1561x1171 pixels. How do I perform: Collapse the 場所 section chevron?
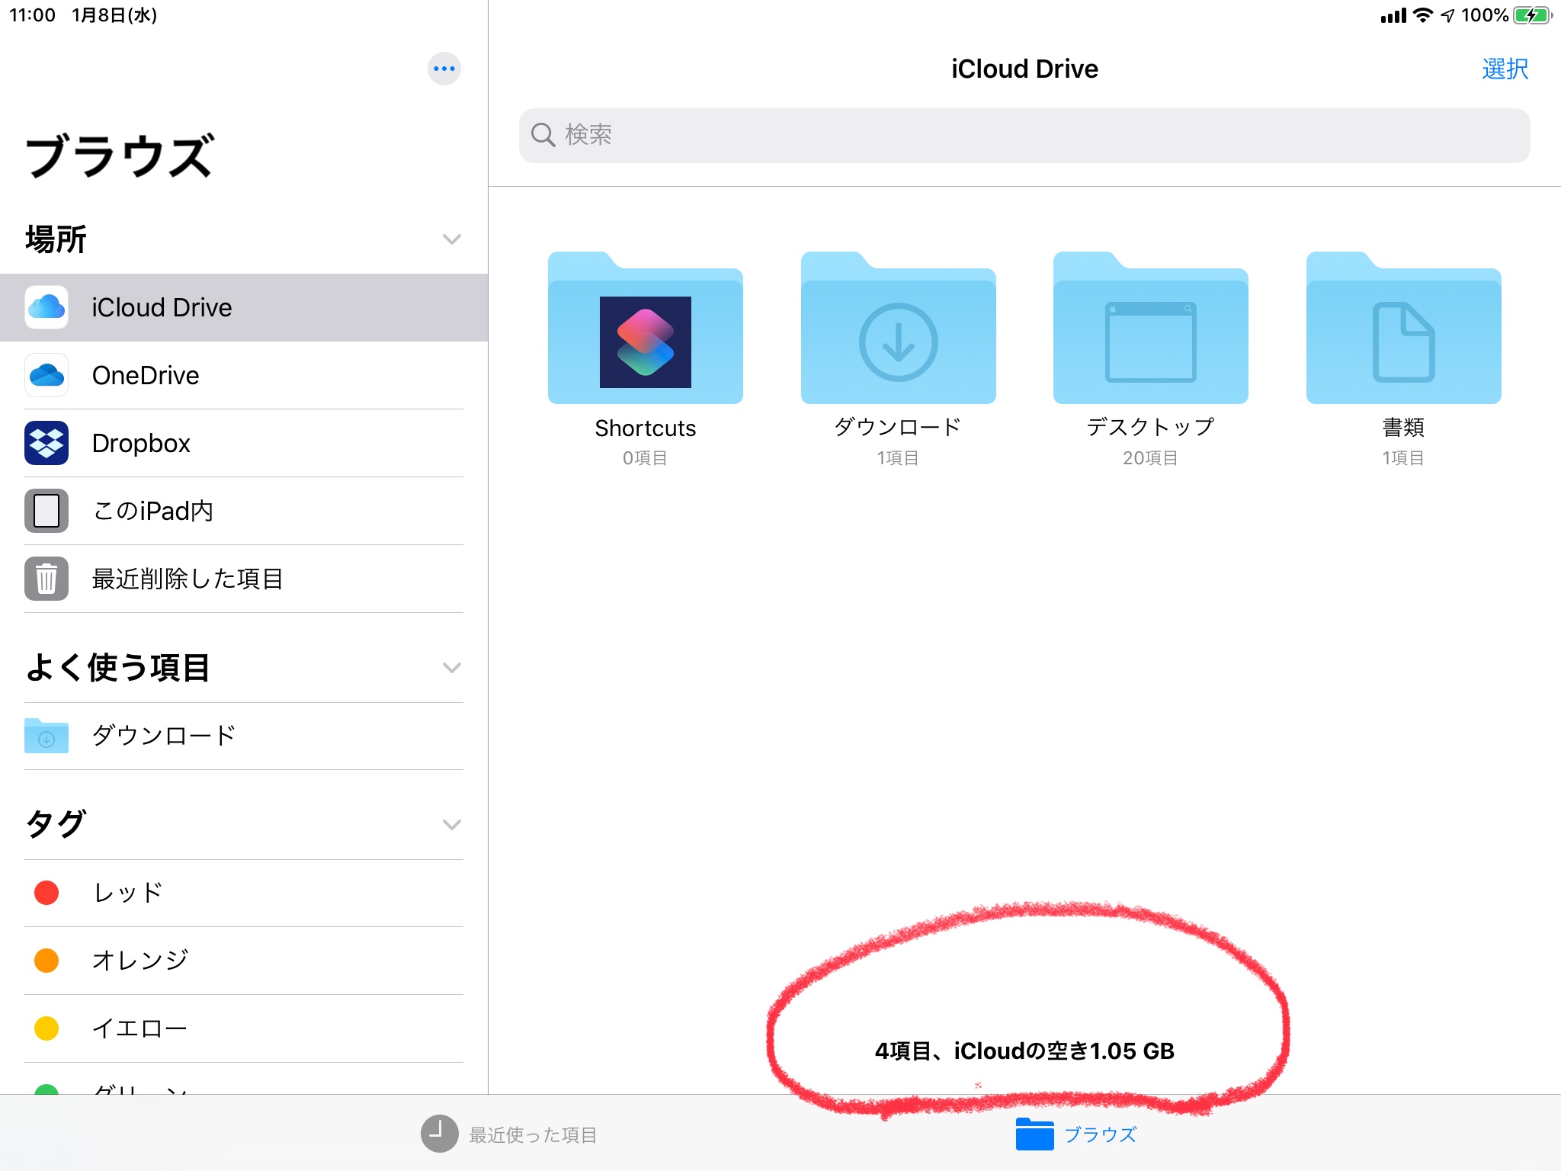pos(451,239)
